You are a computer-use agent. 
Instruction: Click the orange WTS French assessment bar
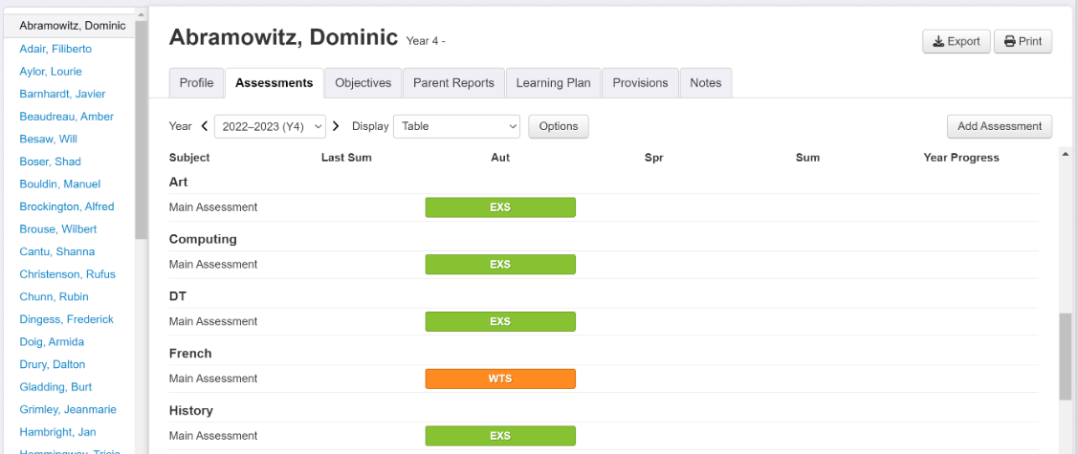coord(500,378)
